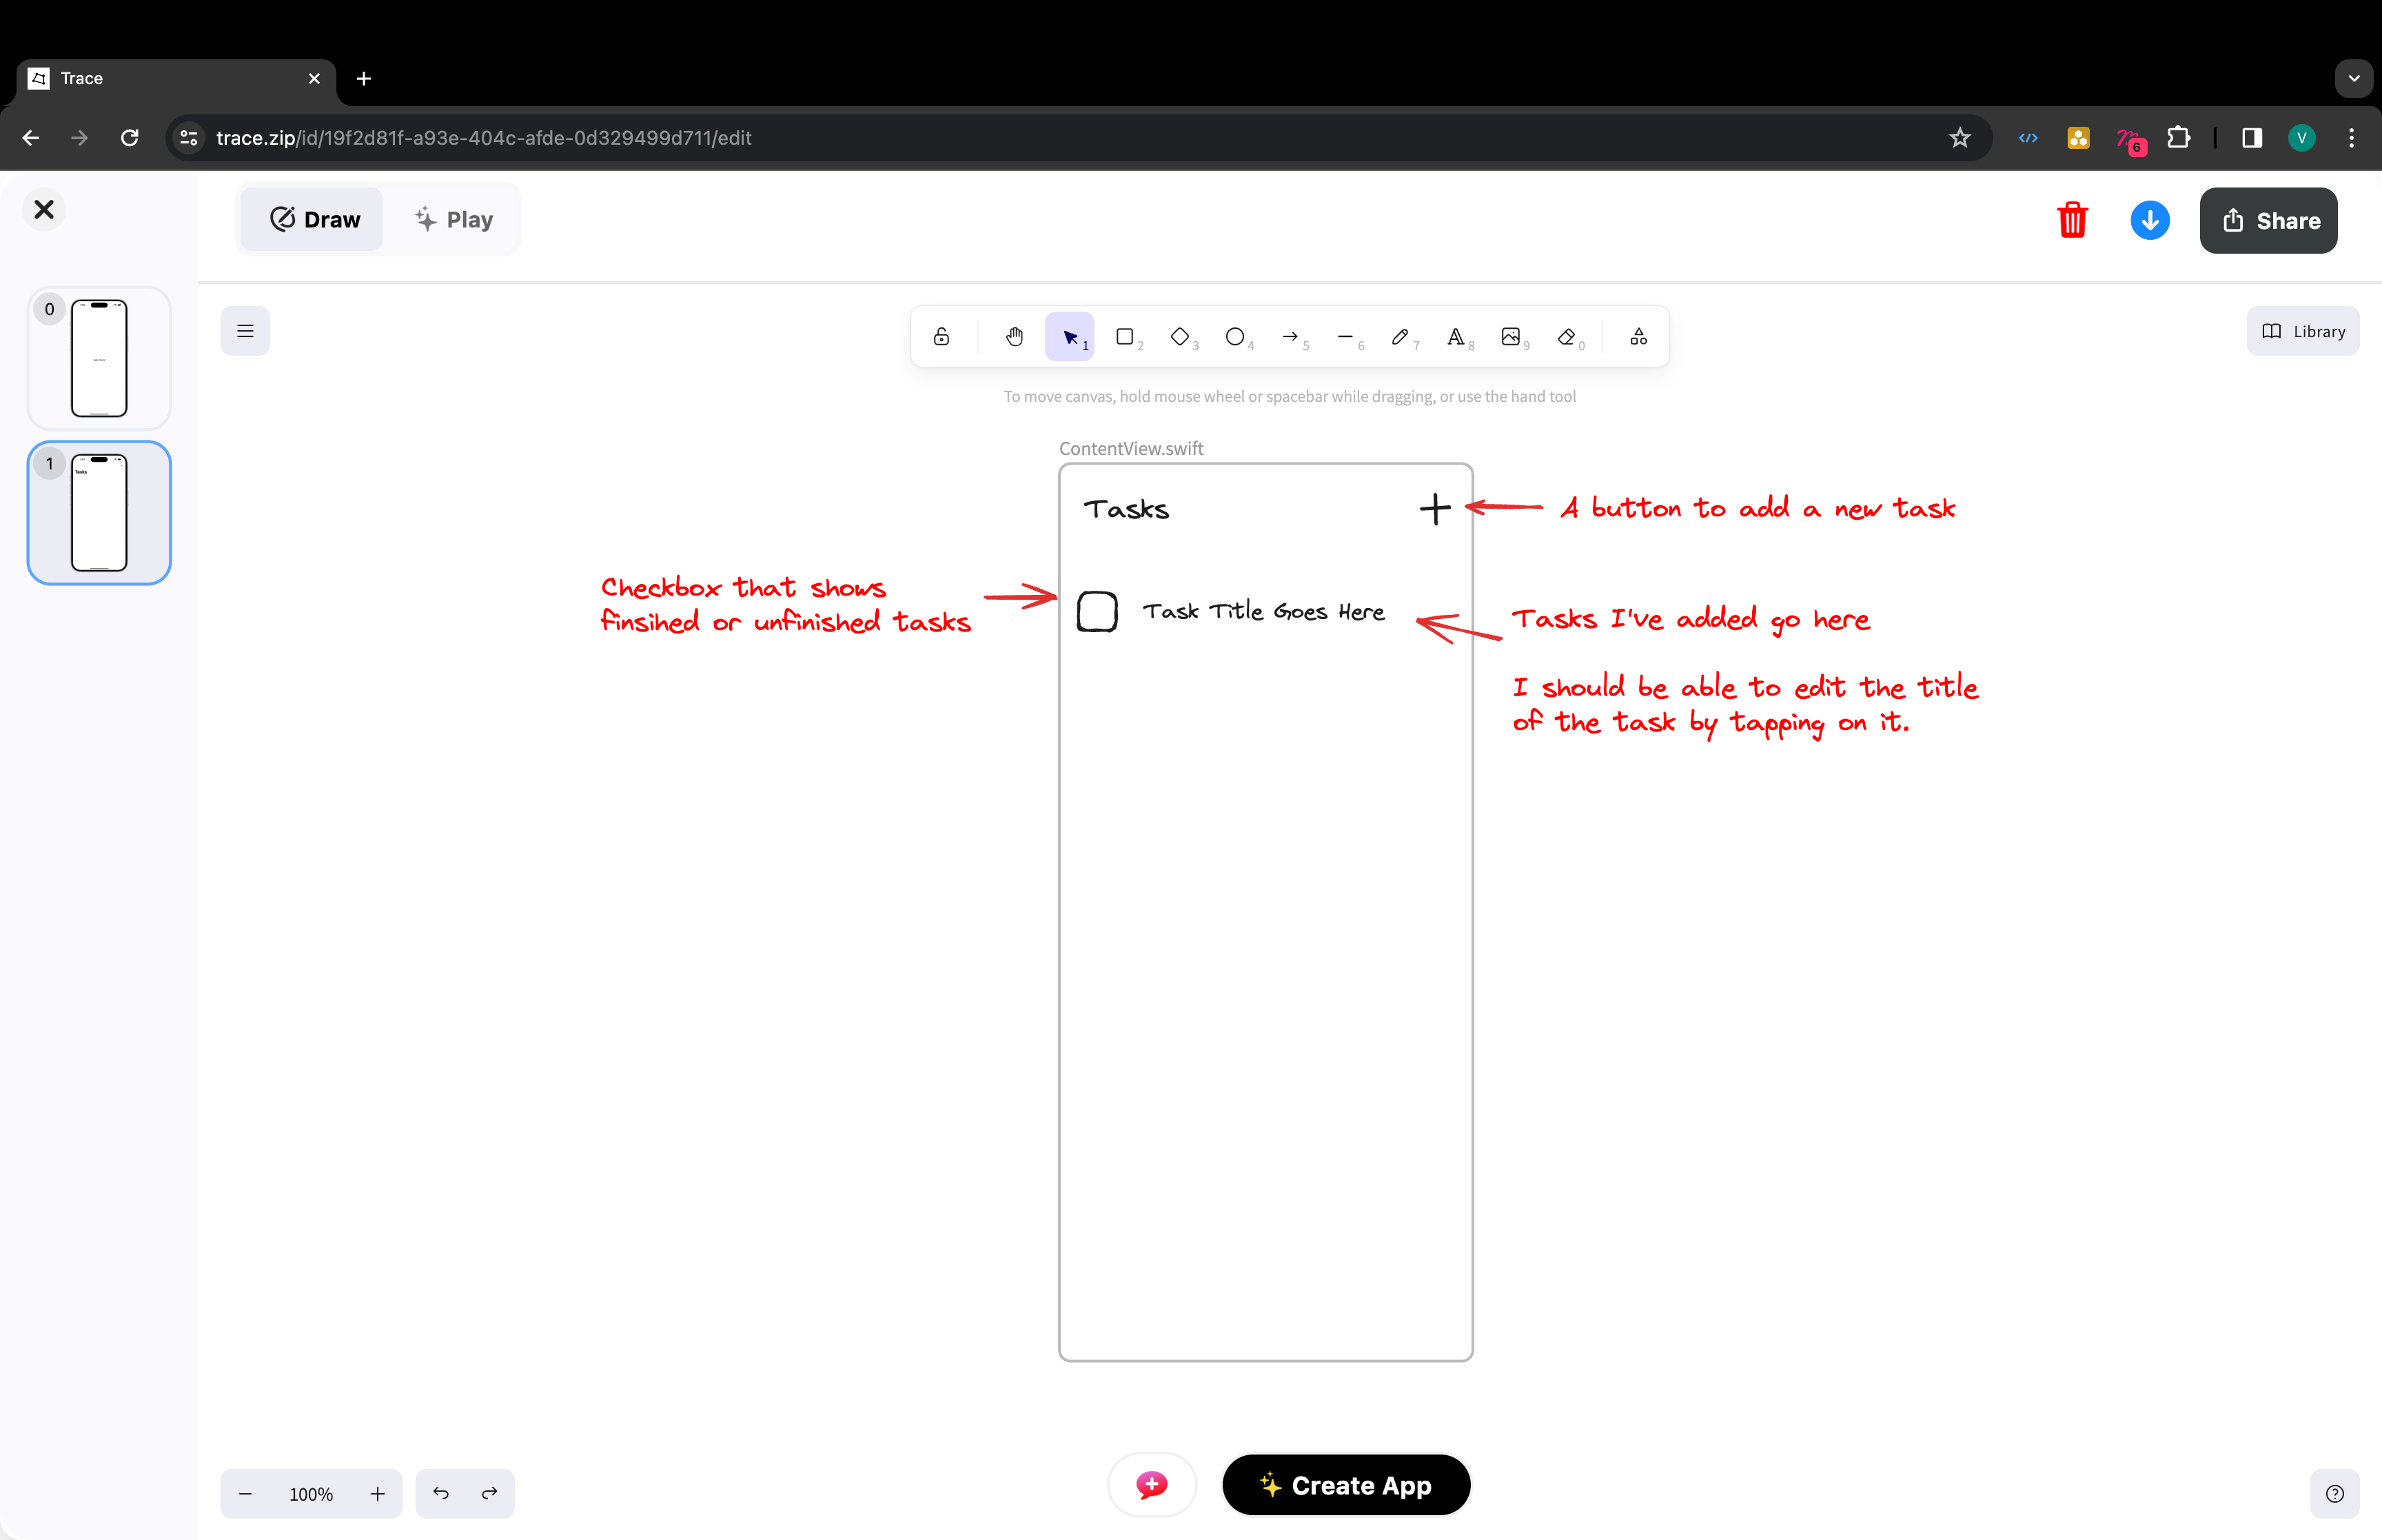Switch to Play mode

(453, 219)
